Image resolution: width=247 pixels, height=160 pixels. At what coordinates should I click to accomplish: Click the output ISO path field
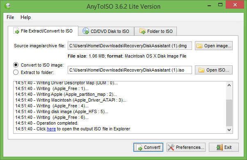[x=130, y=70]
